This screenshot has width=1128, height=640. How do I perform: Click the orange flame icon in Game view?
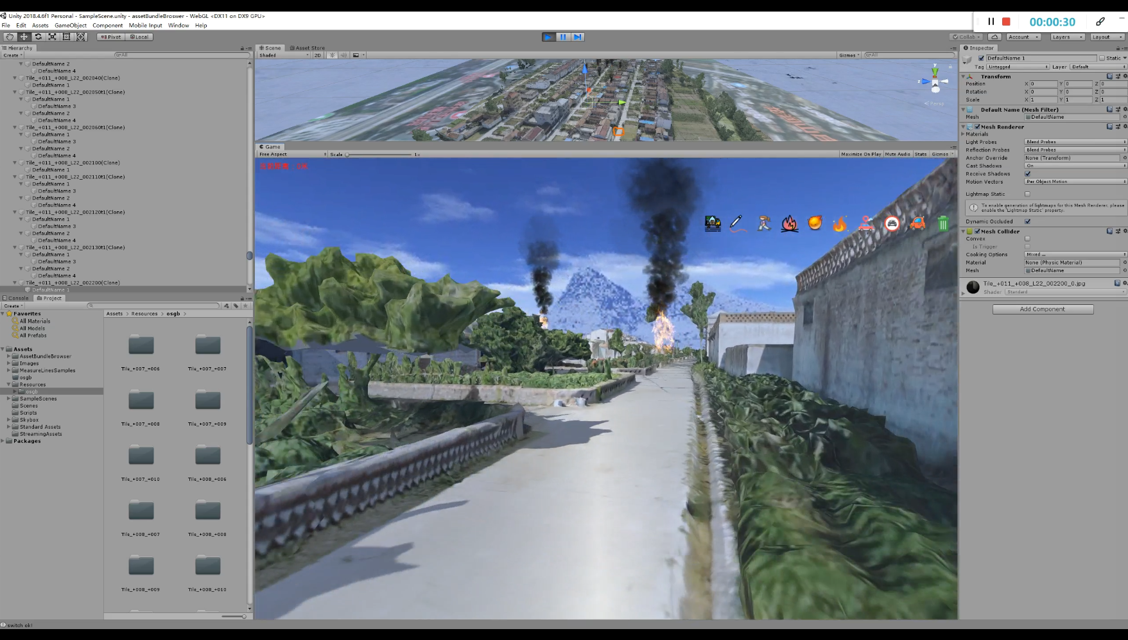pyautogui.click(x=840, y=223)
